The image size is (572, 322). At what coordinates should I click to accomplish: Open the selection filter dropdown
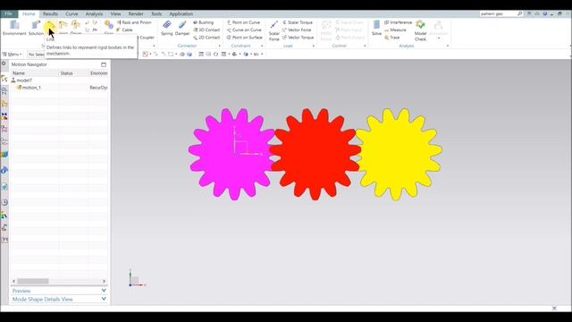click(x=36, y=54)
